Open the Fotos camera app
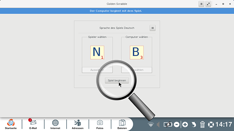Screen dimensions: 234x131 tap(100, 124)
